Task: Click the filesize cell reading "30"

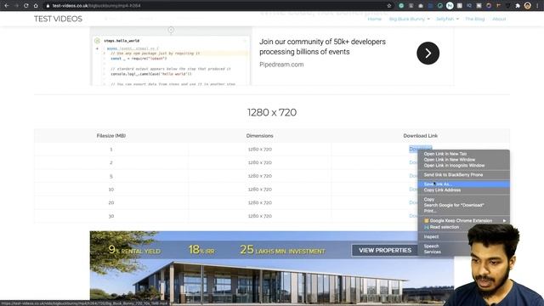Action: (x=111, y=216)
